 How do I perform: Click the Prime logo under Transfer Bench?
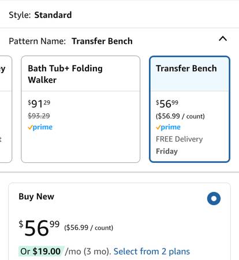coord(168,127)
